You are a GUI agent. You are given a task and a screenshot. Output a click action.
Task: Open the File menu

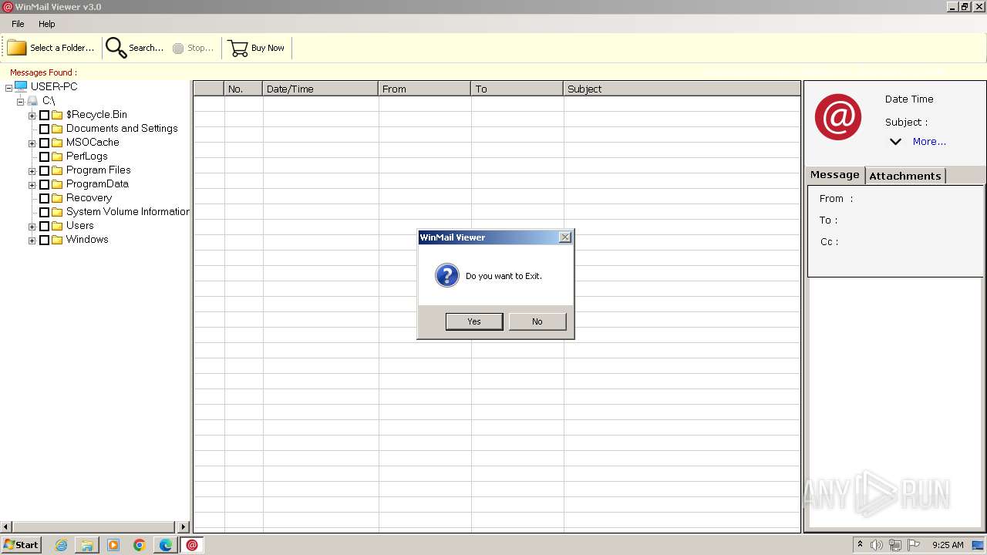(x=18, y=24)
